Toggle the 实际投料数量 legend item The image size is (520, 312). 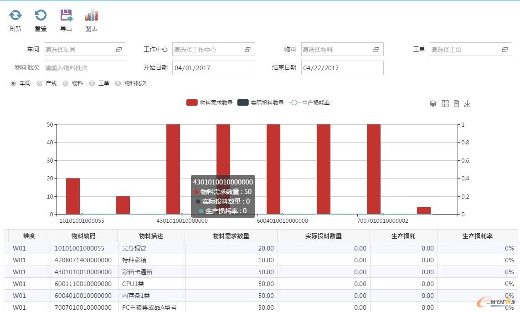(x=261, y=102)
